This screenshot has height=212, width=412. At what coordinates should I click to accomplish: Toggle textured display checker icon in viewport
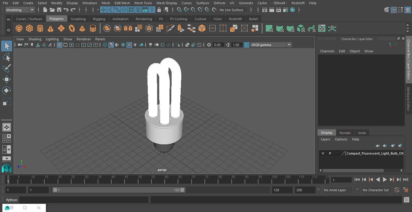[x=129, y=45]
